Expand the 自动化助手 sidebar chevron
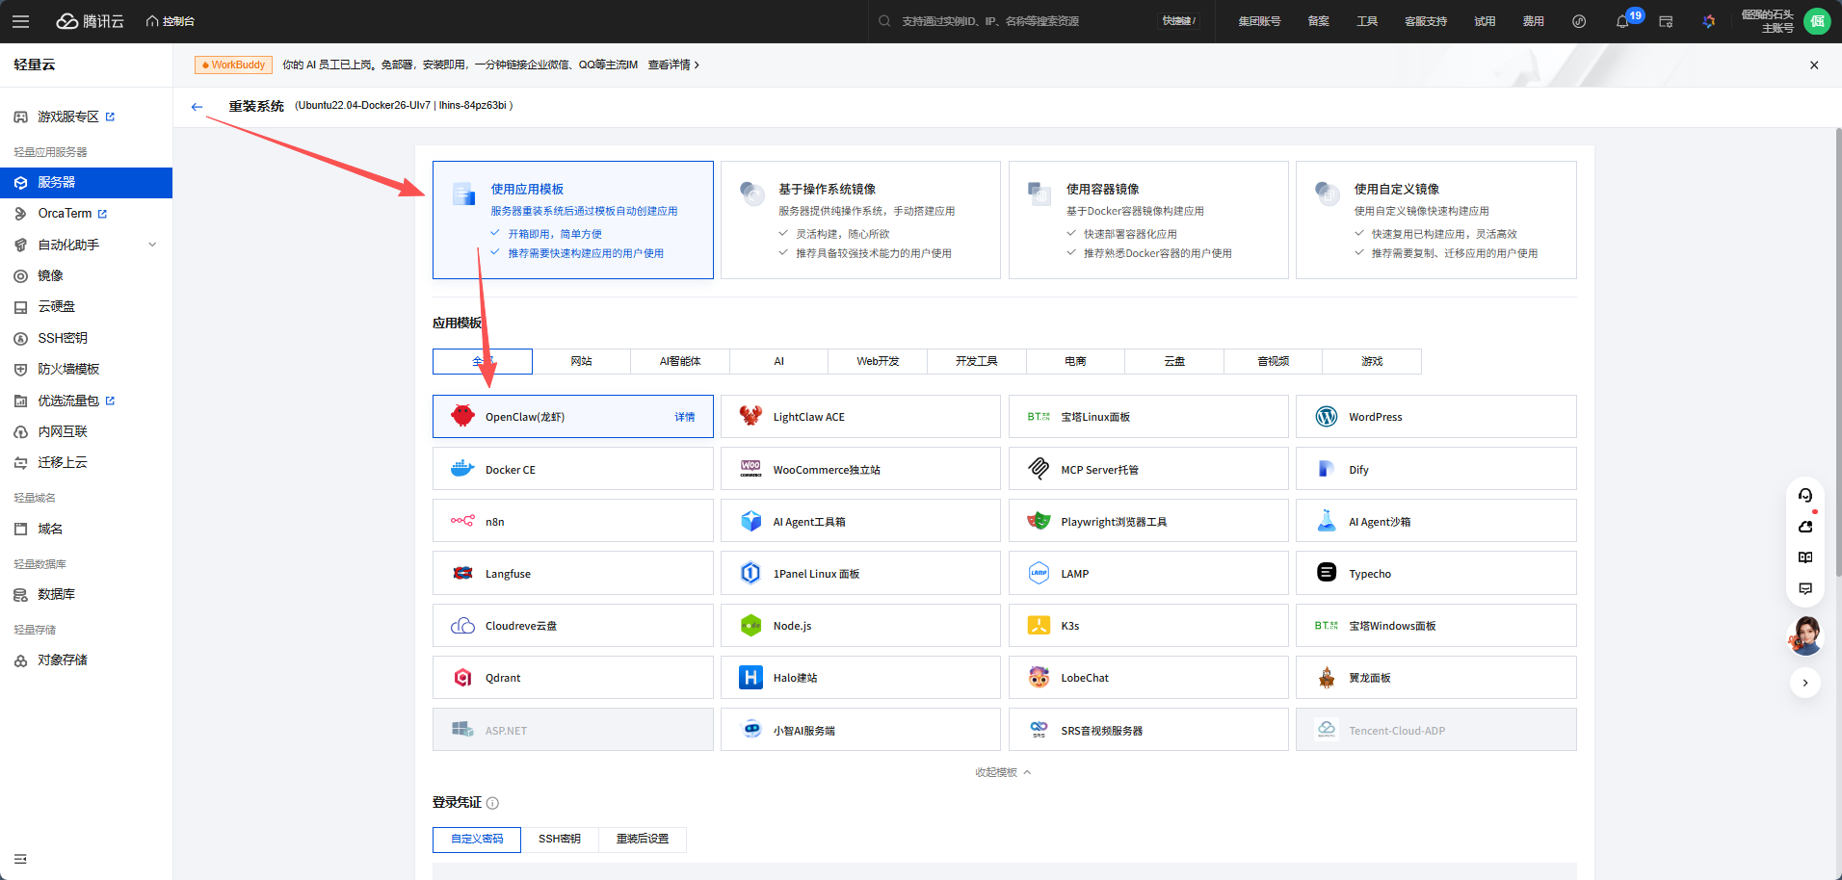 (x=152, y=245)
